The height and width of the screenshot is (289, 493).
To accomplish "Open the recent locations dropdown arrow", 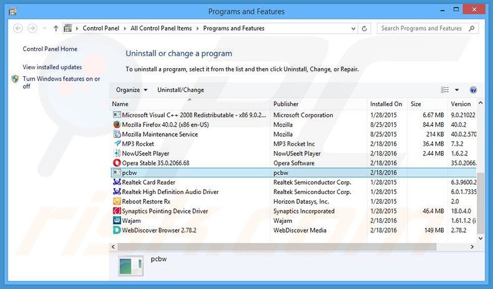I will (x=45, y=28).
